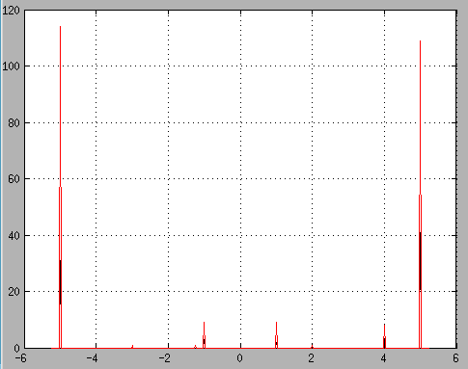Click the x-axis label -4
Image resolution: width=468 pixels, height=369 pixels.
pyautogui.click(x=93, y=358)
